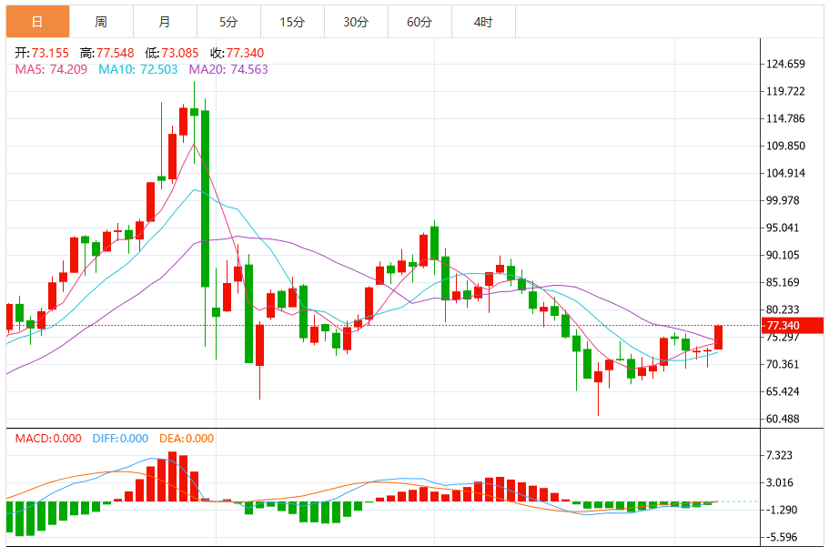The height and width of the screenshot is (547, 829).
Task: Click the MA10 indicator label
Action: tap(138, 69)
